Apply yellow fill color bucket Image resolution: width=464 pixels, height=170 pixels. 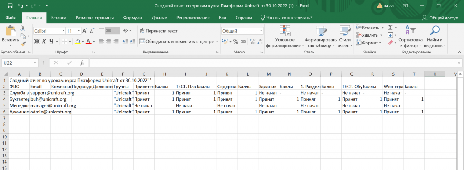click(x=77, y=41)
